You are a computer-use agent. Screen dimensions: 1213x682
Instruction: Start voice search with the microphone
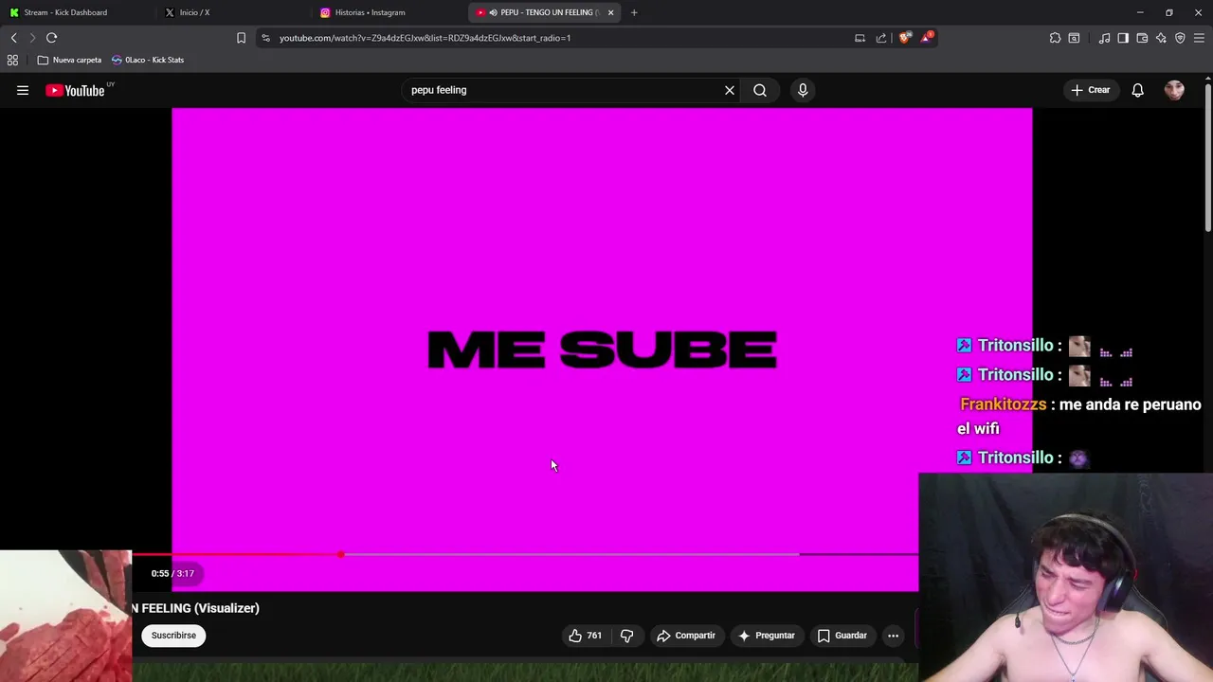coord(803,90)
